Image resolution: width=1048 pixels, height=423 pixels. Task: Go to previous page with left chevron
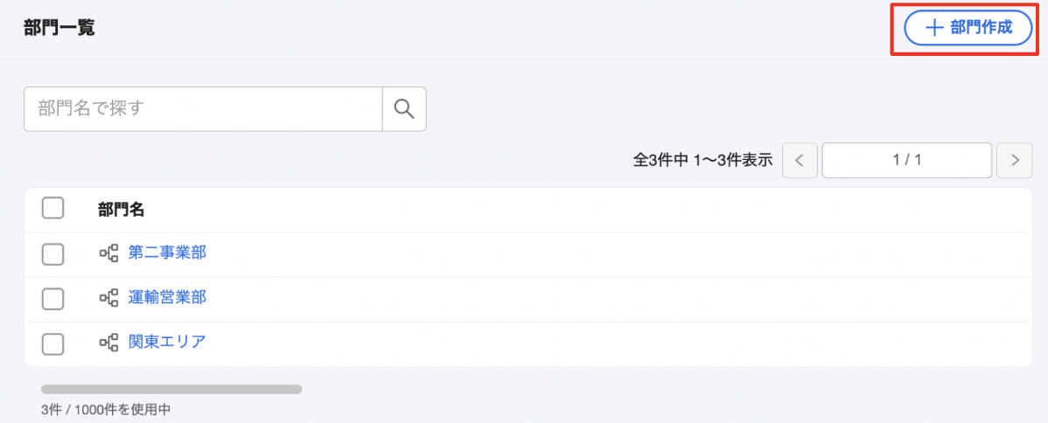click(x=800, y=161)
